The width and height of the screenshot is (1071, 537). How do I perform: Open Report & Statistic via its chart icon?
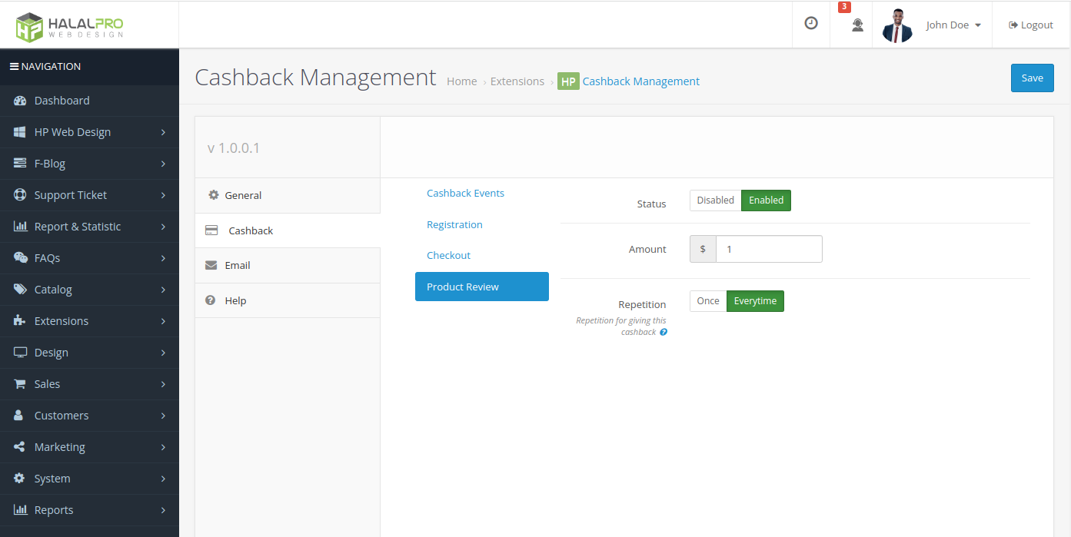pyautogui.click(x=20, y=227)
